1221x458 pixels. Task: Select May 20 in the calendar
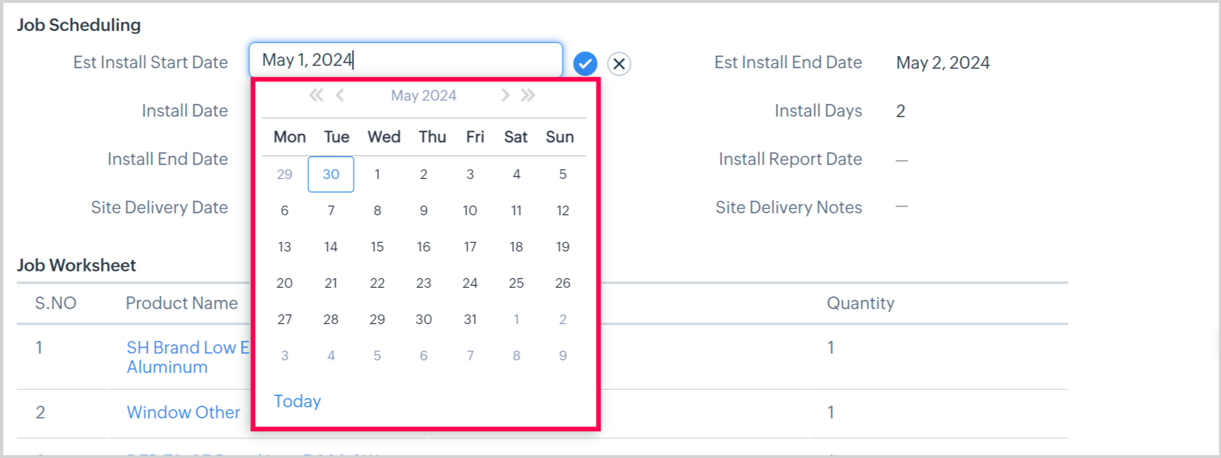(284, 283)
